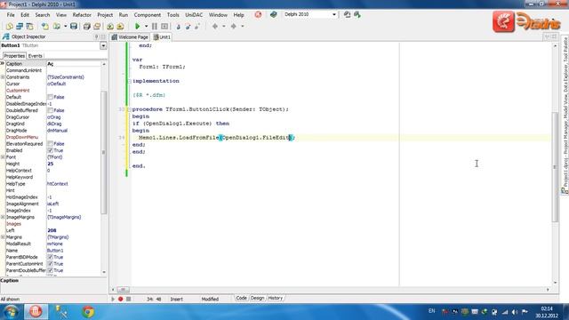
Task: Select the Properties tab in Object Inspector
Action: click(x=14, y=56)
